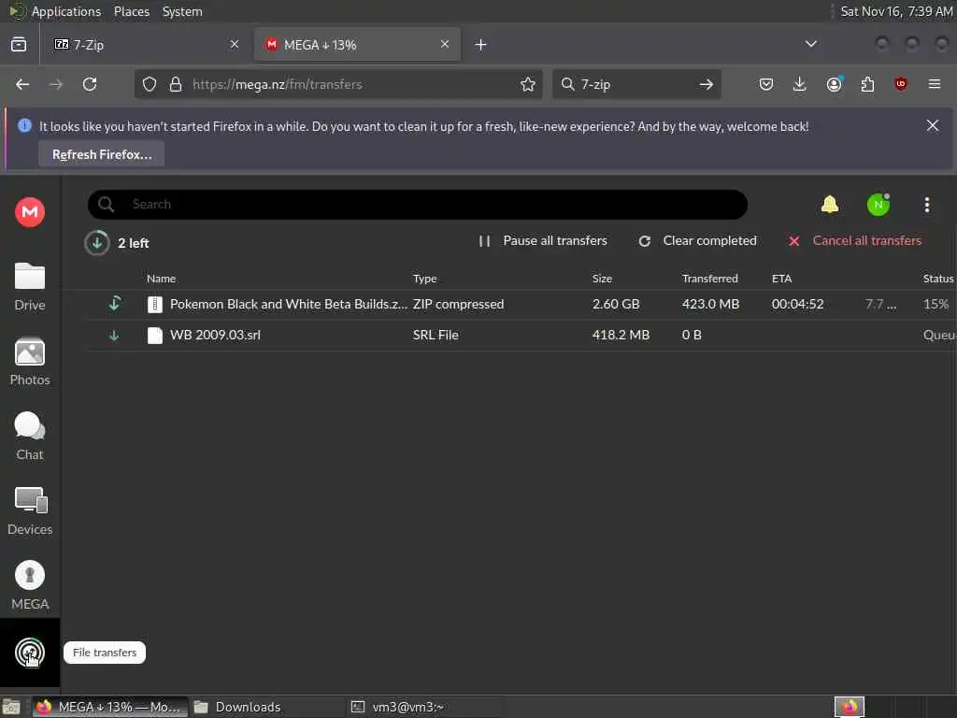Select the Pokemon Black and White Beta Builds file name
Viewport: 957px width, 718px height.
pos(289,304)
